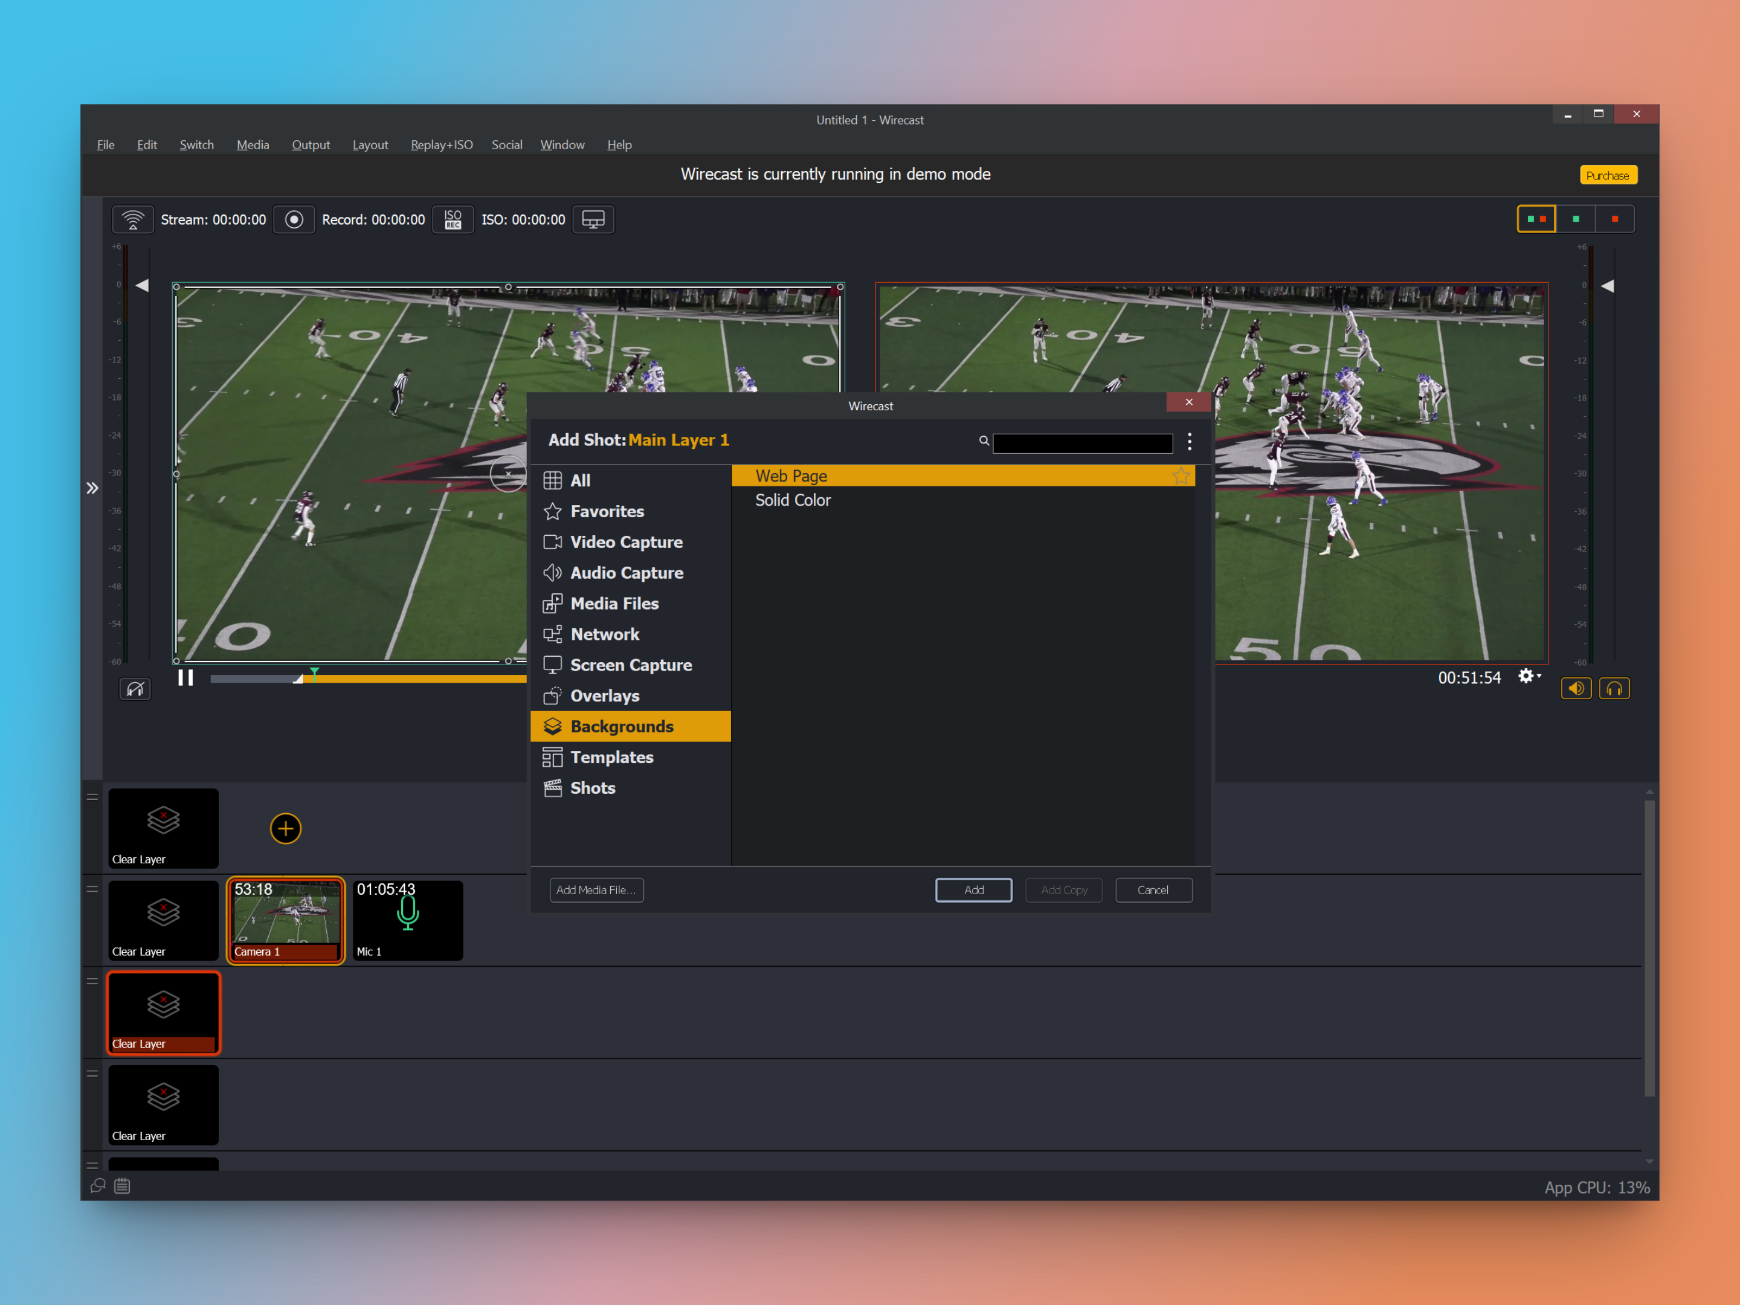Select the Backgrounds category
1740x1305 pixels.
click(631, 726)
